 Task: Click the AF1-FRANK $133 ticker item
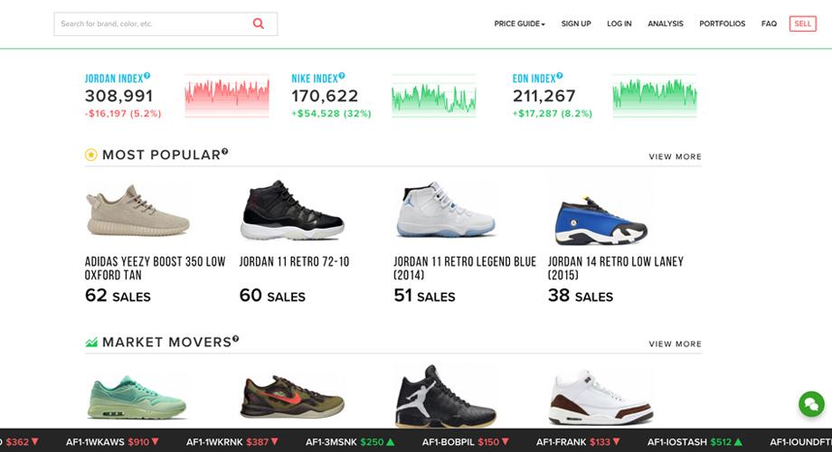click(x=578, y=442)
